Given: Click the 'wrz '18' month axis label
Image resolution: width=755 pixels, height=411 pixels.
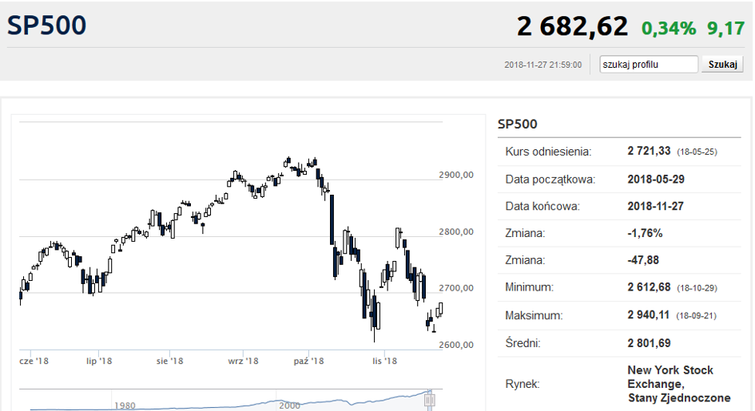Looking at the screenshot, I should [243, 361].
